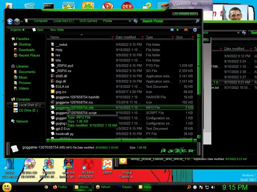257x192 pixels.
Task: Expand the address bar history dropdown
Action: pos(130,21)
